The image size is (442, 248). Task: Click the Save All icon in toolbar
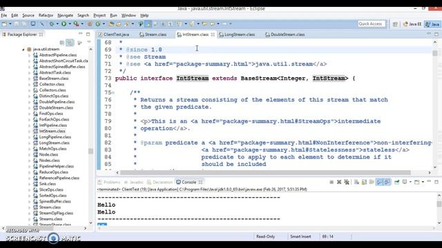[24, 24]
